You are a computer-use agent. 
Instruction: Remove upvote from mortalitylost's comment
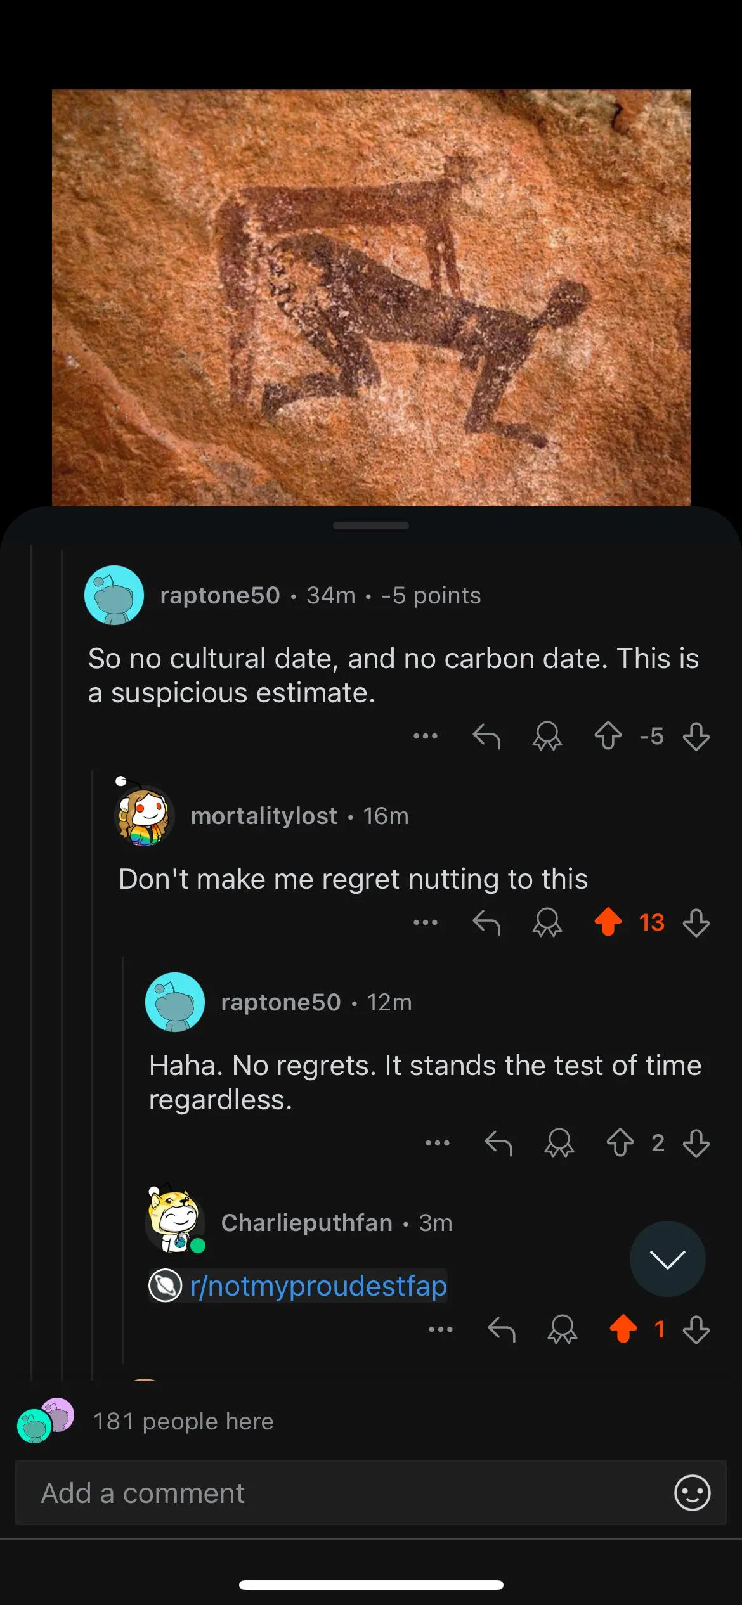pos(608,922)
